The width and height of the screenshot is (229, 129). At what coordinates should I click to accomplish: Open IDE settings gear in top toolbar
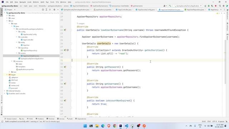[x=223, y=6]
